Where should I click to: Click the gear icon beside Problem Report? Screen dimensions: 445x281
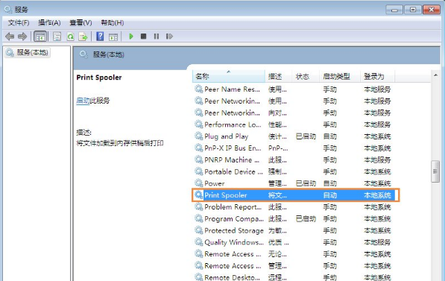(x=199, y=206)
